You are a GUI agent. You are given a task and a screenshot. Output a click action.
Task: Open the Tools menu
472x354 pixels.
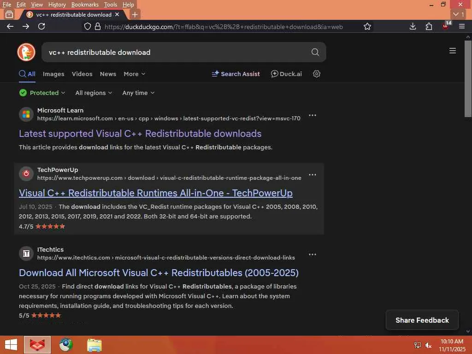click(x=111, y=5)
